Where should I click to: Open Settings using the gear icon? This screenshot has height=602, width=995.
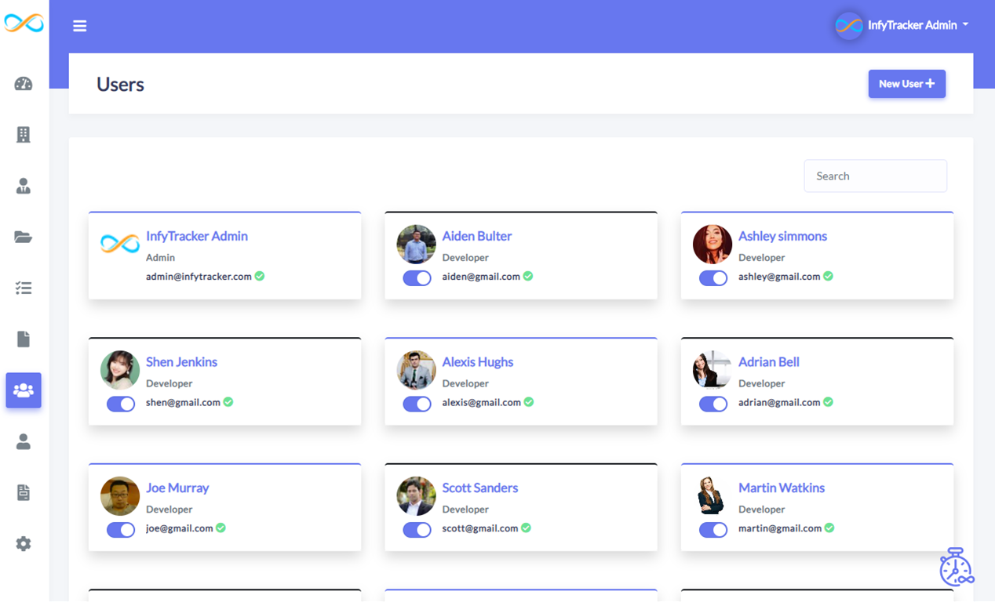pos(24,543)
